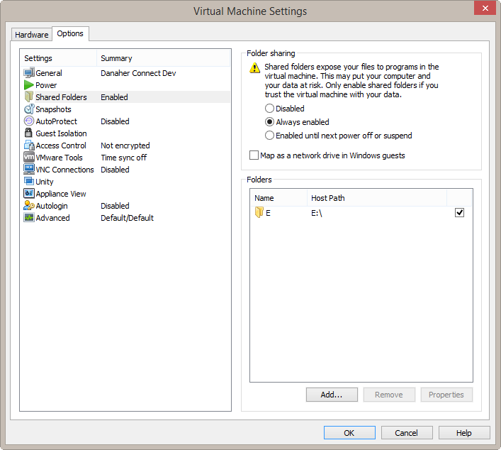Click the yellow warning triangle icon

(254, 68)
